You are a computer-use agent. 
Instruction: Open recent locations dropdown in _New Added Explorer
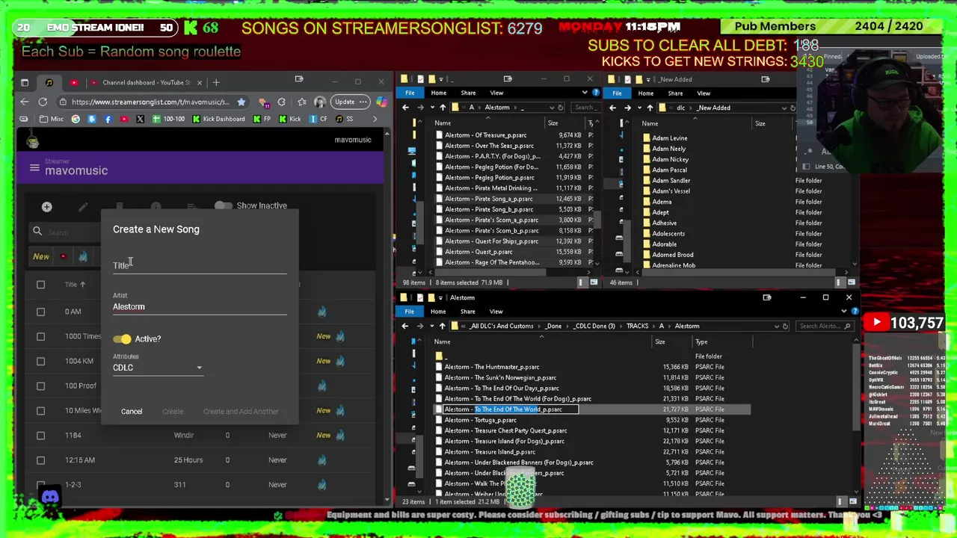click(638, 108)
